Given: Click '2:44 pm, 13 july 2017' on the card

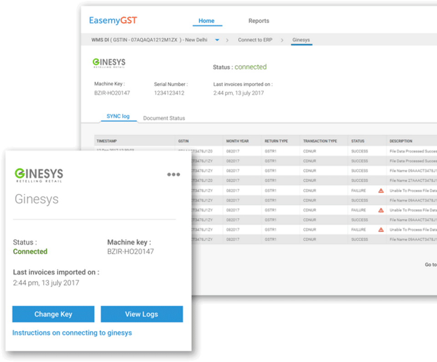Looking at the screenshot, I should point(46,283).
